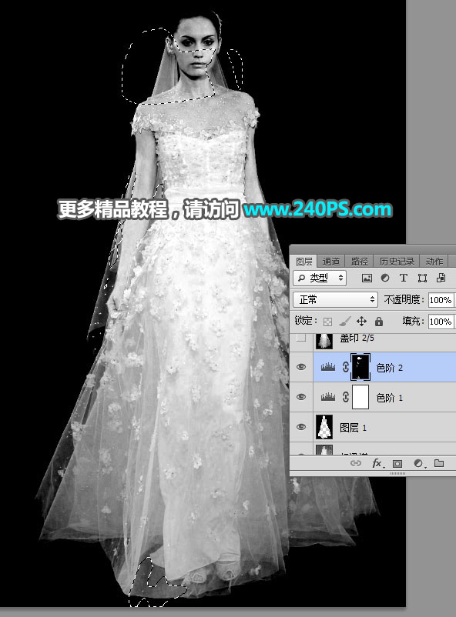The image size is (456, 617).
Task: Switch to the 历史记录 tab
Action: click(x=397, y=262)
